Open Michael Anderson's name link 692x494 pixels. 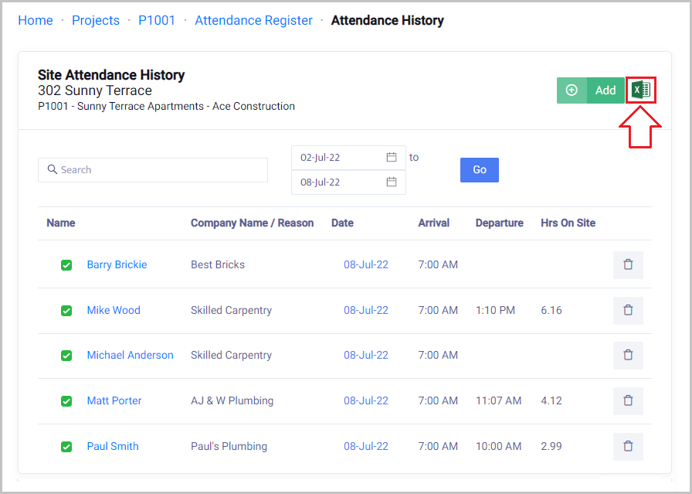(130, 355)
